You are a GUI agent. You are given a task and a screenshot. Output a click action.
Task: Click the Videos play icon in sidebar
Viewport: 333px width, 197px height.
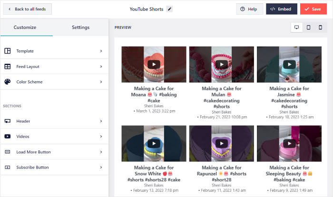pos(8,136)
